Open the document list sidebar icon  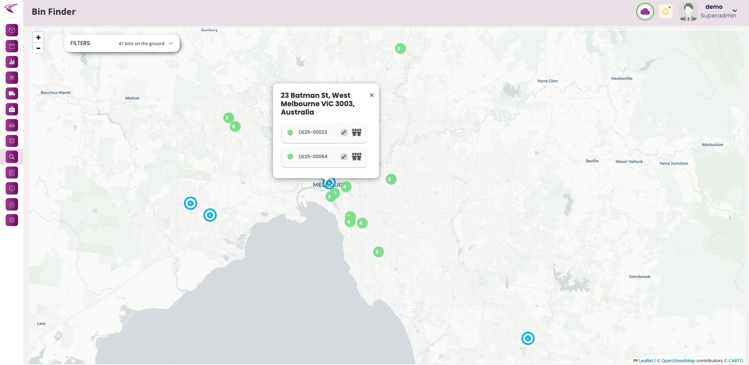pos(12,173)
